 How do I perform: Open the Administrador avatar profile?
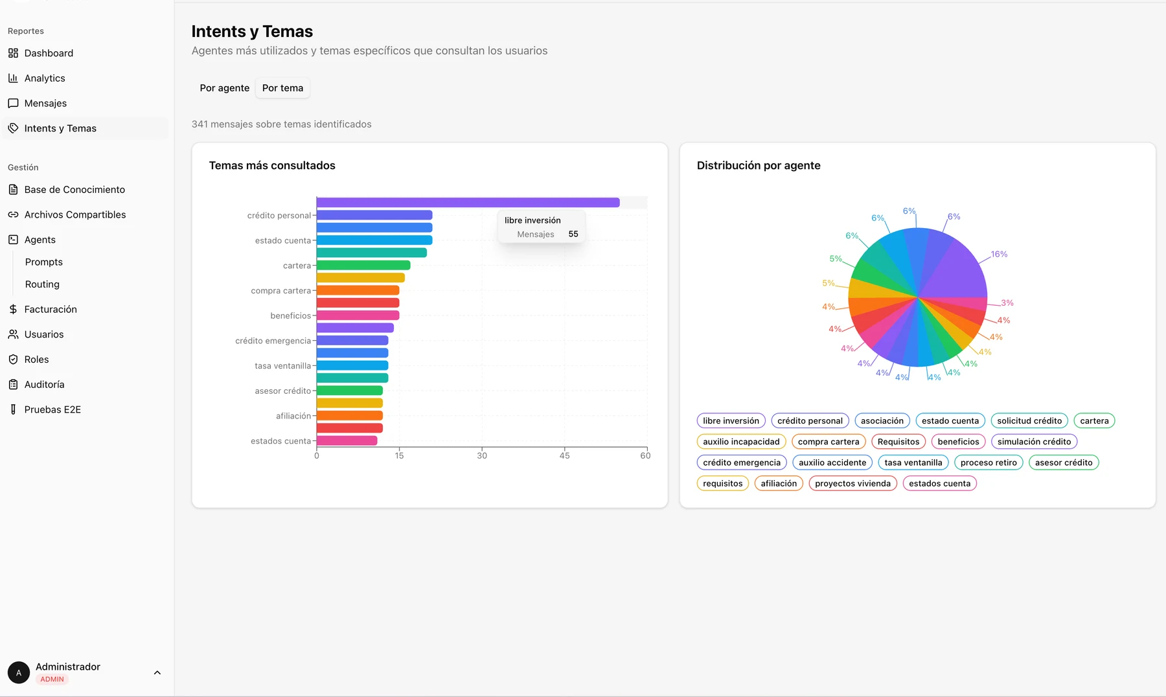(x=19, y=672)
